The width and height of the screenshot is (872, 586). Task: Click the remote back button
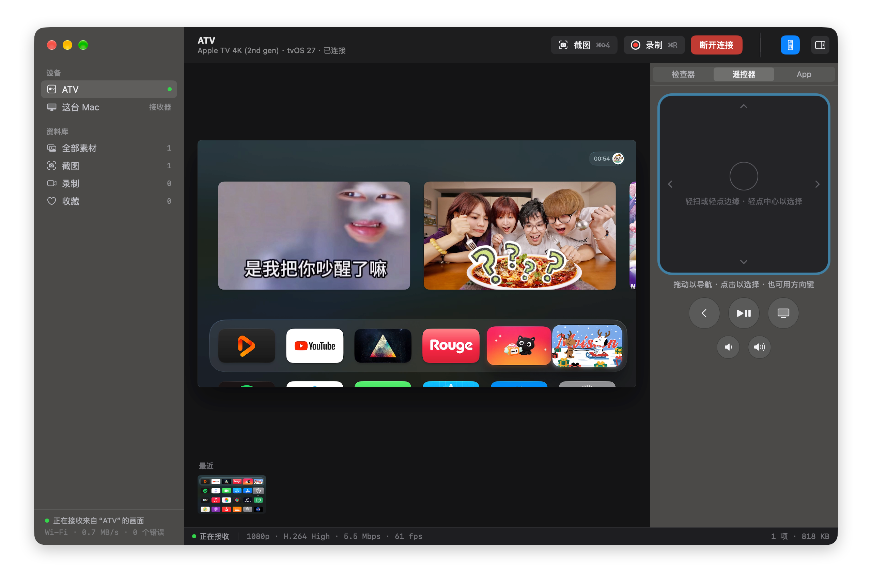(704, 313)
